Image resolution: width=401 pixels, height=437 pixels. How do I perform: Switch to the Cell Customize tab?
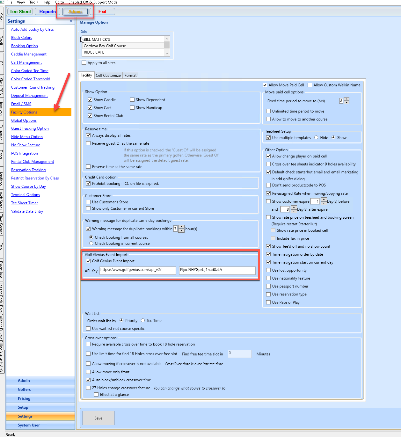108,76
